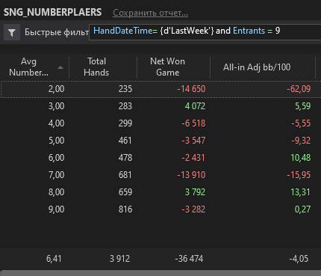Click into the HandDateTime filter expression field
Image resolution: width=321 pixels, height=276 pixels.
click(205, 31)
